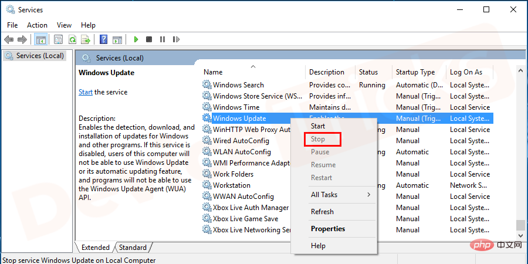Expand the All Tasks submenu
Viewport: 528px width, 264px height.
334,195
